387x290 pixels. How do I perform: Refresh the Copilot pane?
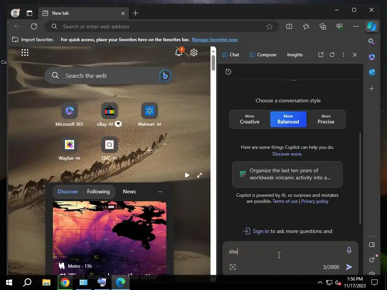pyautogui.click(x=332, y=55)
